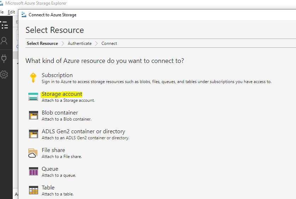Select the Select Resource breadcrumb step

pos(42,43)
